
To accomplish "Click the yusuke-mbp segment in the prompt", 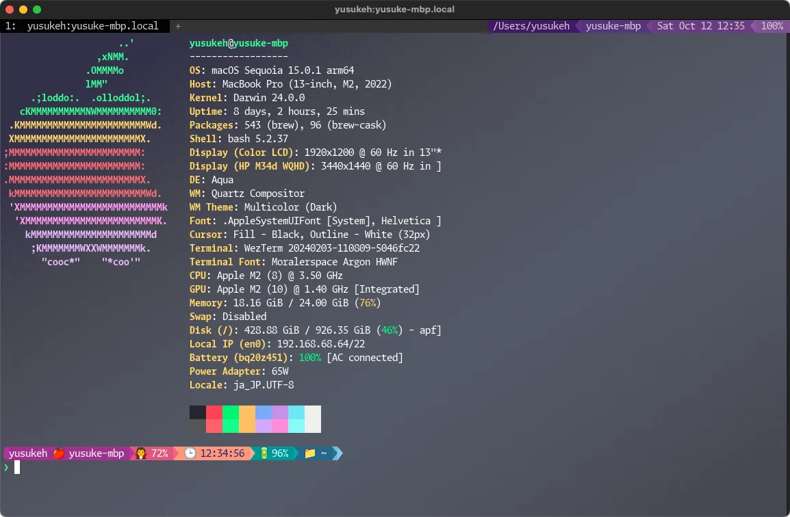I will click(x=97, y=453).
